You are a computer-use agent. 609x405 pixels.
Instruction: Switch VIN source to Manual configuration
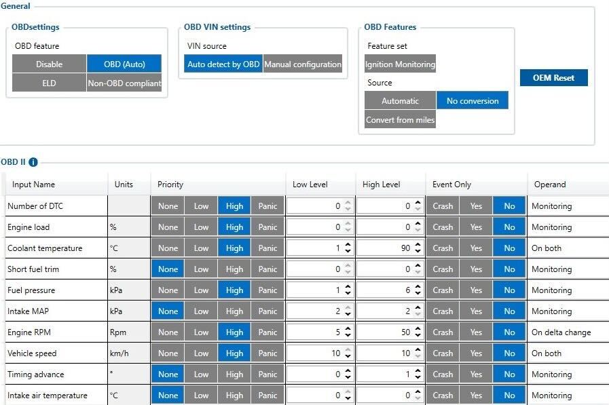[303, 64]
